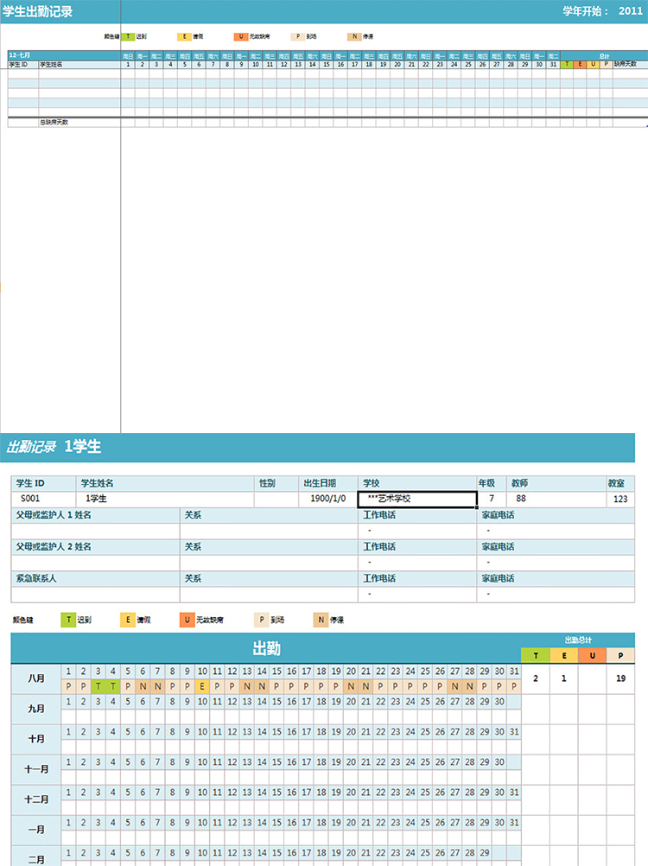Screen dimensions: 648x866
Task: Select the birth date cell 1900/1/0
Action: [327, 499]
